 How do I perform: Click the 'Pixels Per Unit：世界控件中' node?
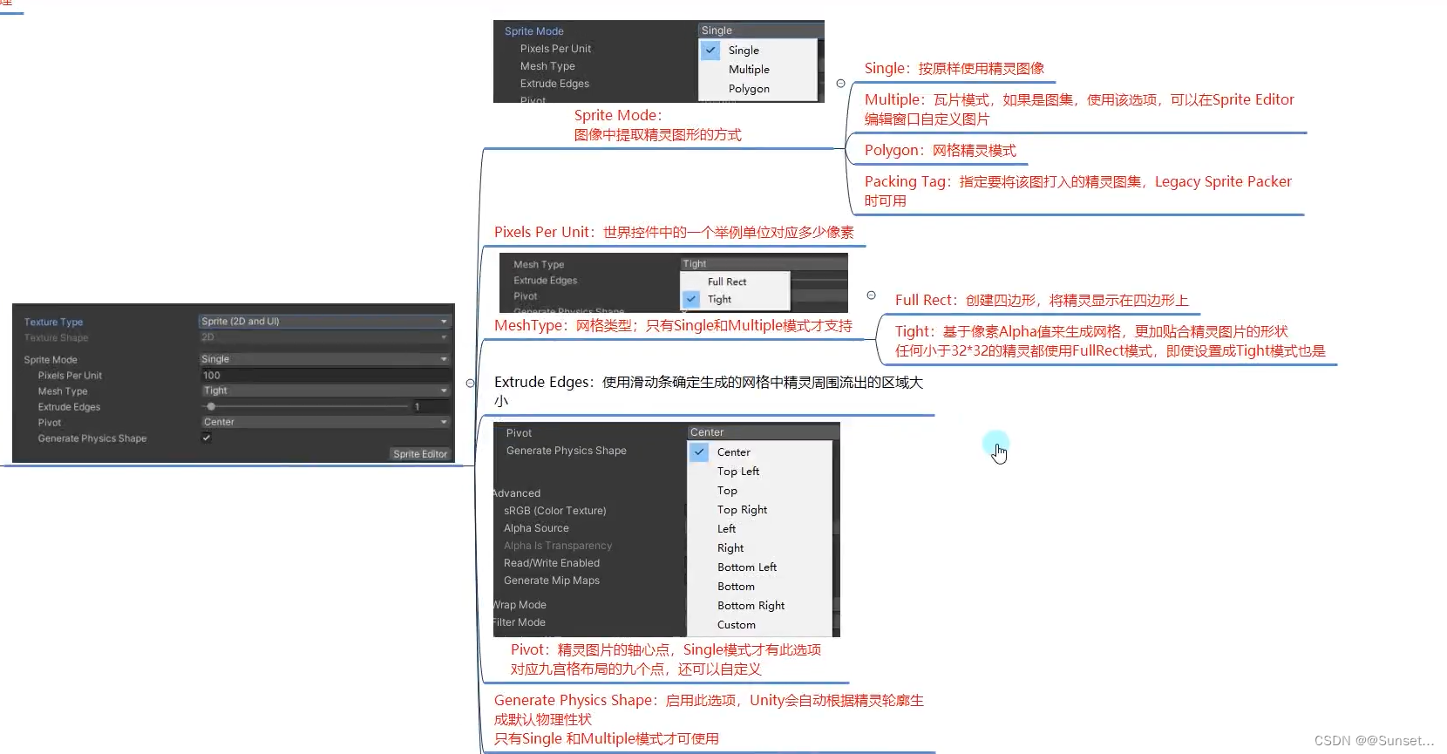pos(674,232)
